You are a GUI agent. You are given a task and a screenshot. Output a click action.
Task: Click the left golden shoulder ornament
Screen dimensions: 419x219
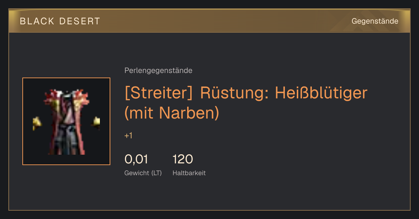click(x=37, y=123)
